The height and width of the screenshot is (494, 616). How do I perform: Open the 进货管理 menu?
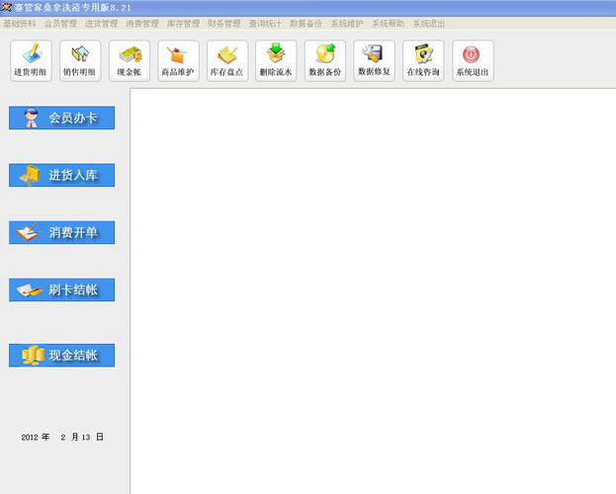click(x=102, y=24)
